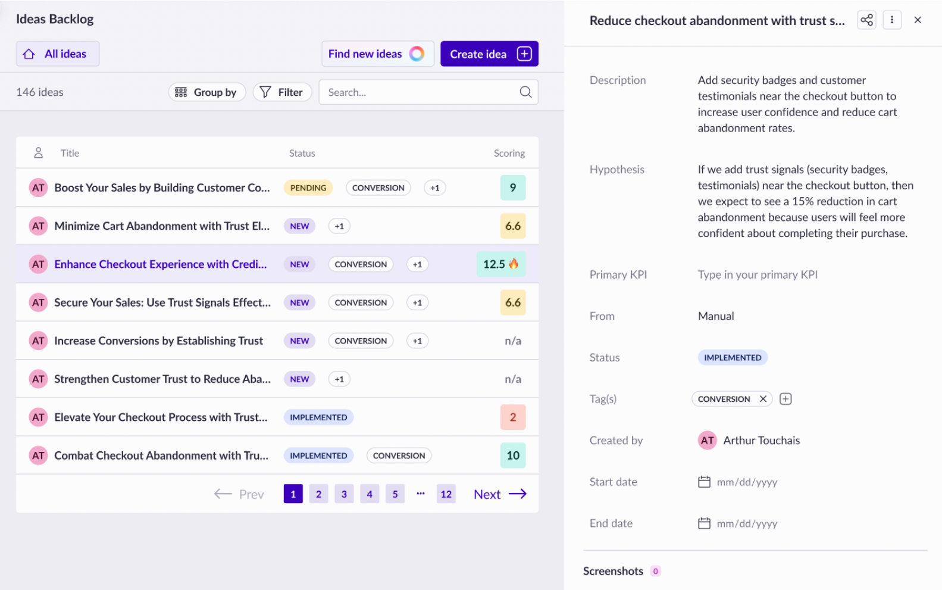Screen dimensions: 942x590
Task: Click the share icon in detail panel
Action: [x=866, y=20]
